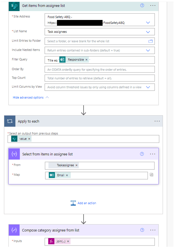Remove join(...) expression from Inputs

[x=68, y=241]
